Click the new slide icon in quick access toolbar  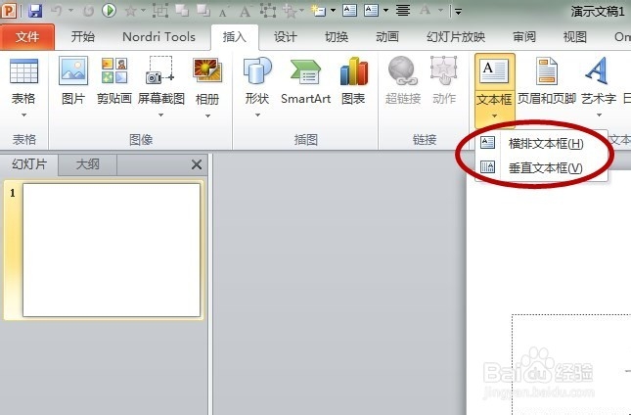click(x=319, y=11)
